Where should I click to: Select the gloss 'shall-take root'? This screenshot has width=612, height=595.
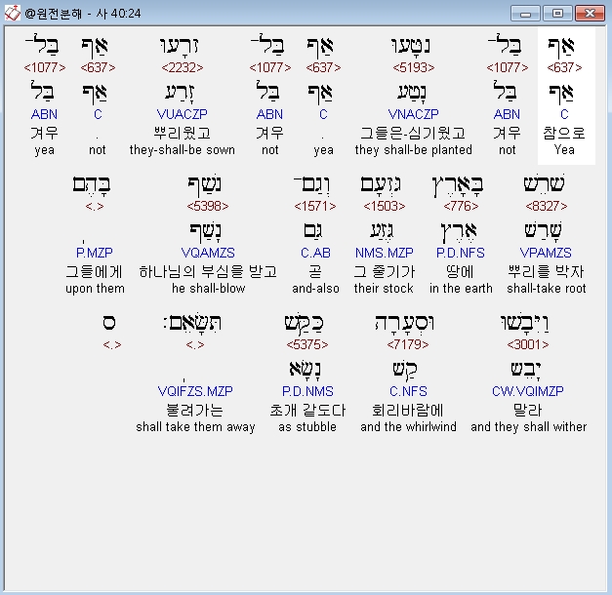546,289
